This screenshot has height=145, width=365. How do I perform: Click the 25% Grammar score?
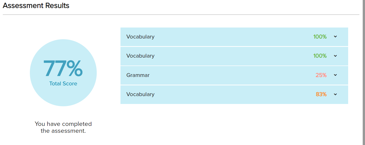coord(321,75)
